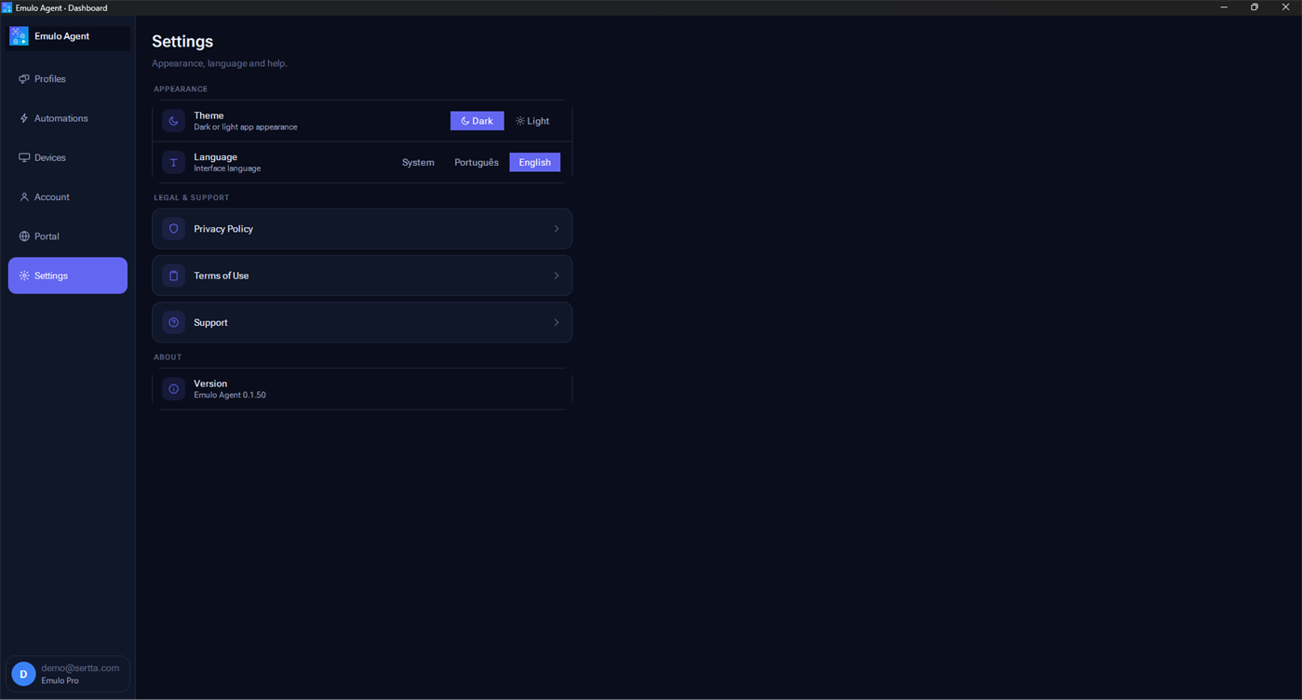Click the Profiles sidebar icon
The width and height of the screenshot is (1302, 700).
(x=24, y=79)
